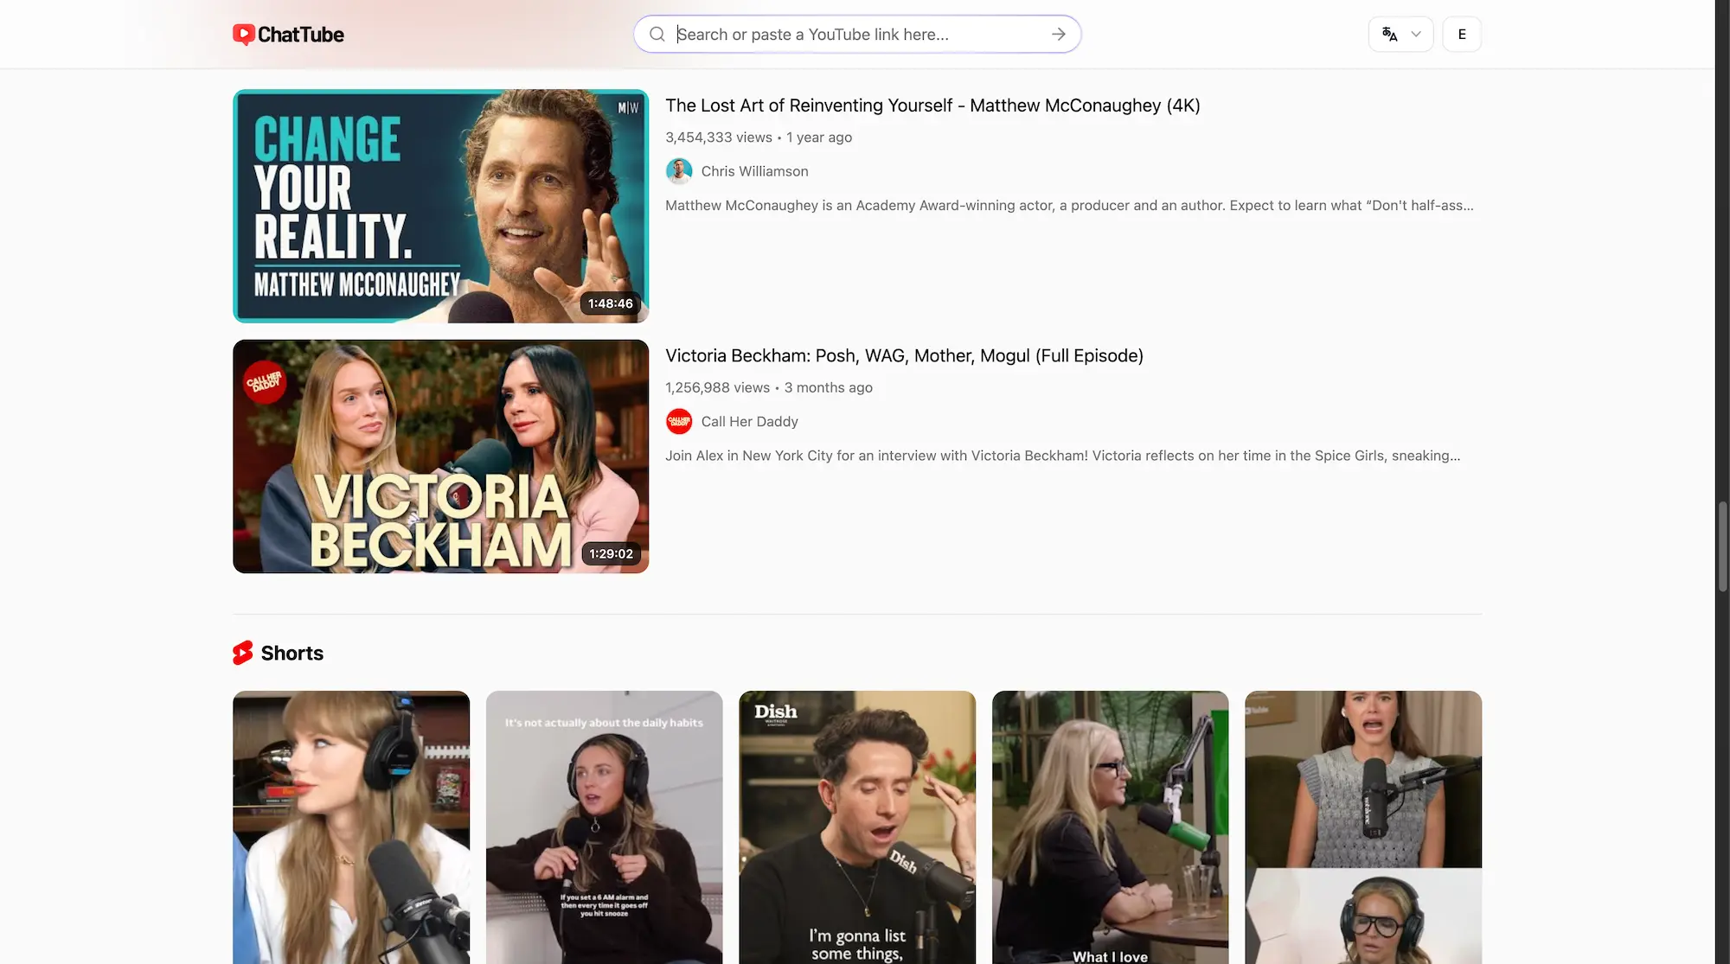The height and width of the screenshot is (964, 1730).
Task: Click the page vertical scrollbar
Action: point(1722,546)
